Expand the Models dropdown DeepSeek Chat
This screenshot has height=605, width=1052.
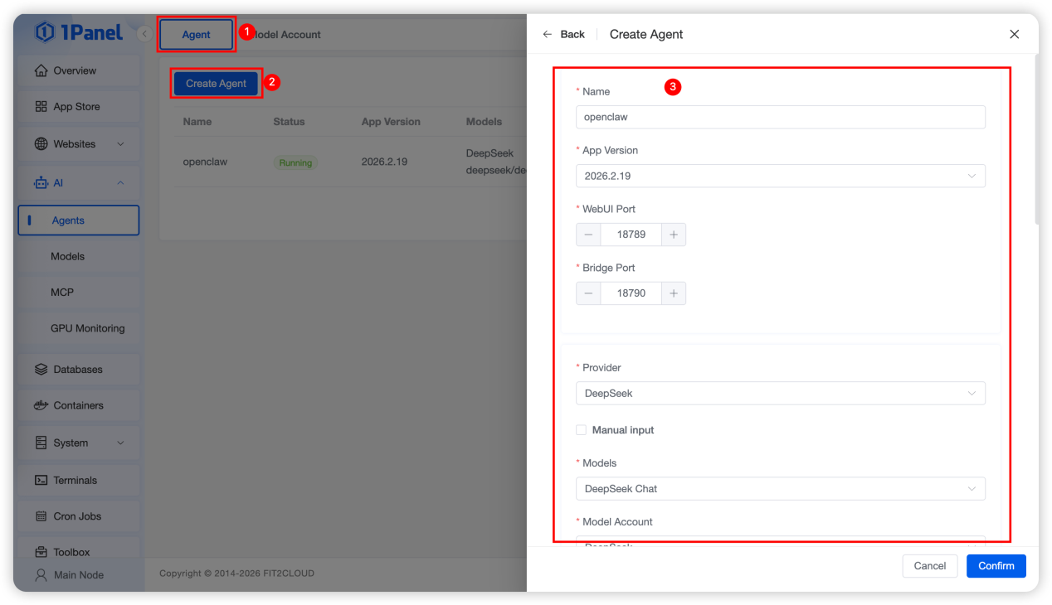pyautogui.click(x=780, y=489)
